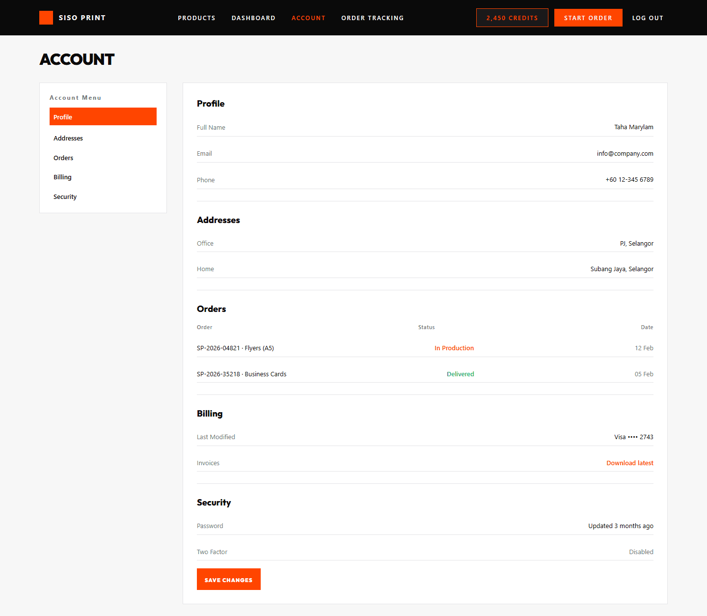Select Security in the Account Menu
Screen dimensions: 707x616
pyautogui.click(x=65, y=196)
